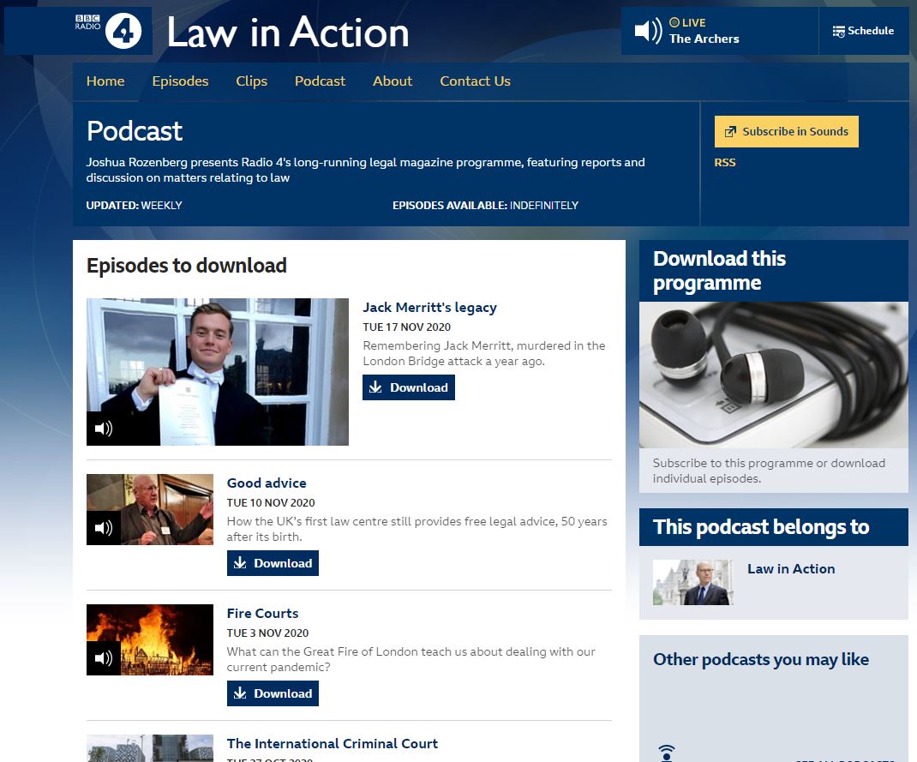Click the TUE 3 NOV 2020 date text
This screenshot has width=917, height=762.
click(x=267, y=633)
